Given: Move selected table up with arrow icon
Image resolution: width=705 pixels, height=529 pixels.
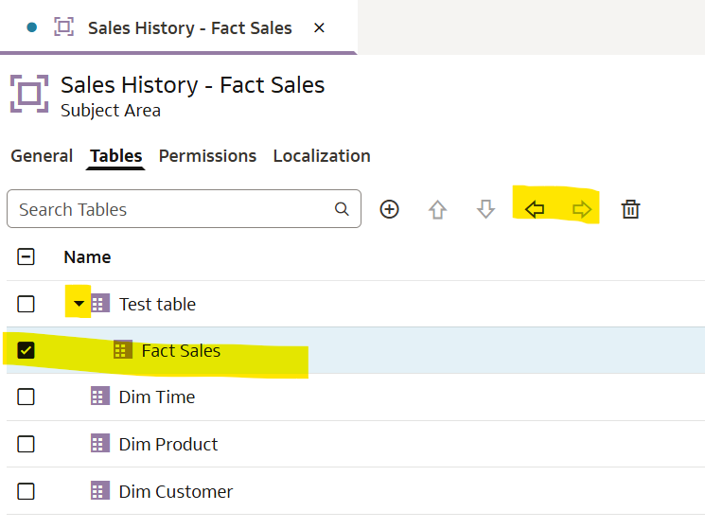Looking at the screenshot, I should pos(437,209).
